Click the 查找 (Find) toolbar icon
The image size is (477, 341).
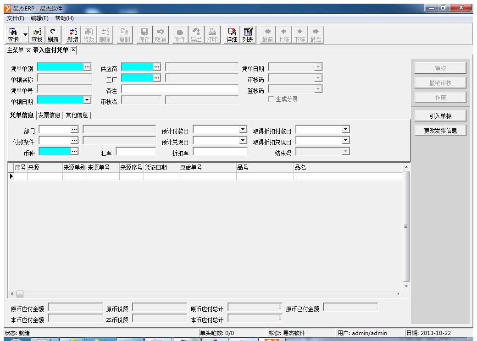37,34
